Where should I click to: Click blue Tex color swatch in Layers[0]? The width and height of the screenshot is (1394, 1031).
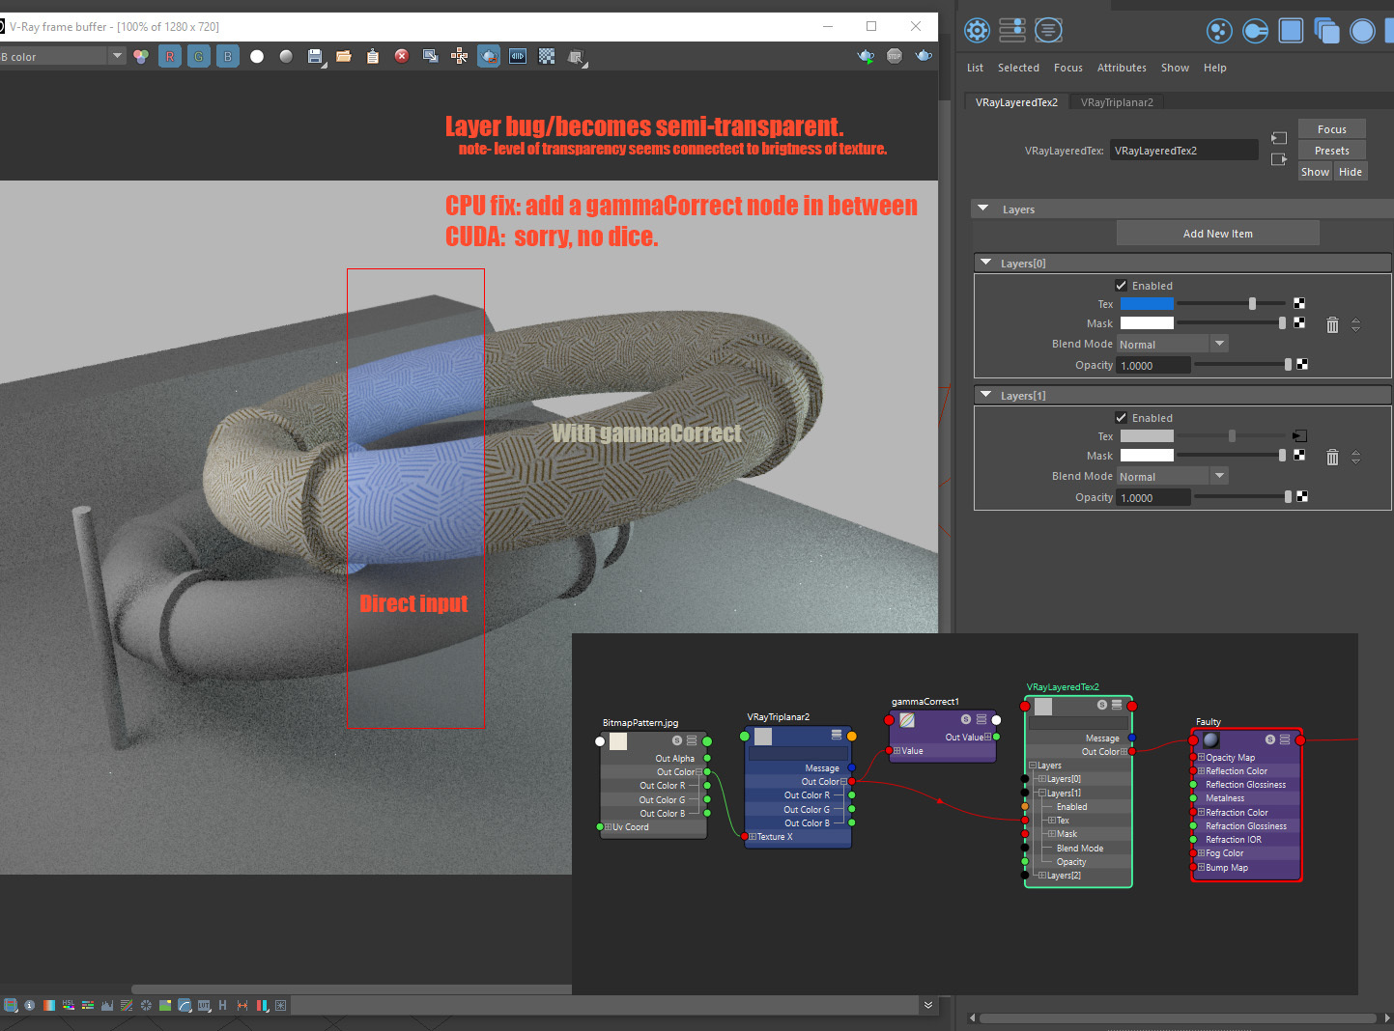point(1147,304)
